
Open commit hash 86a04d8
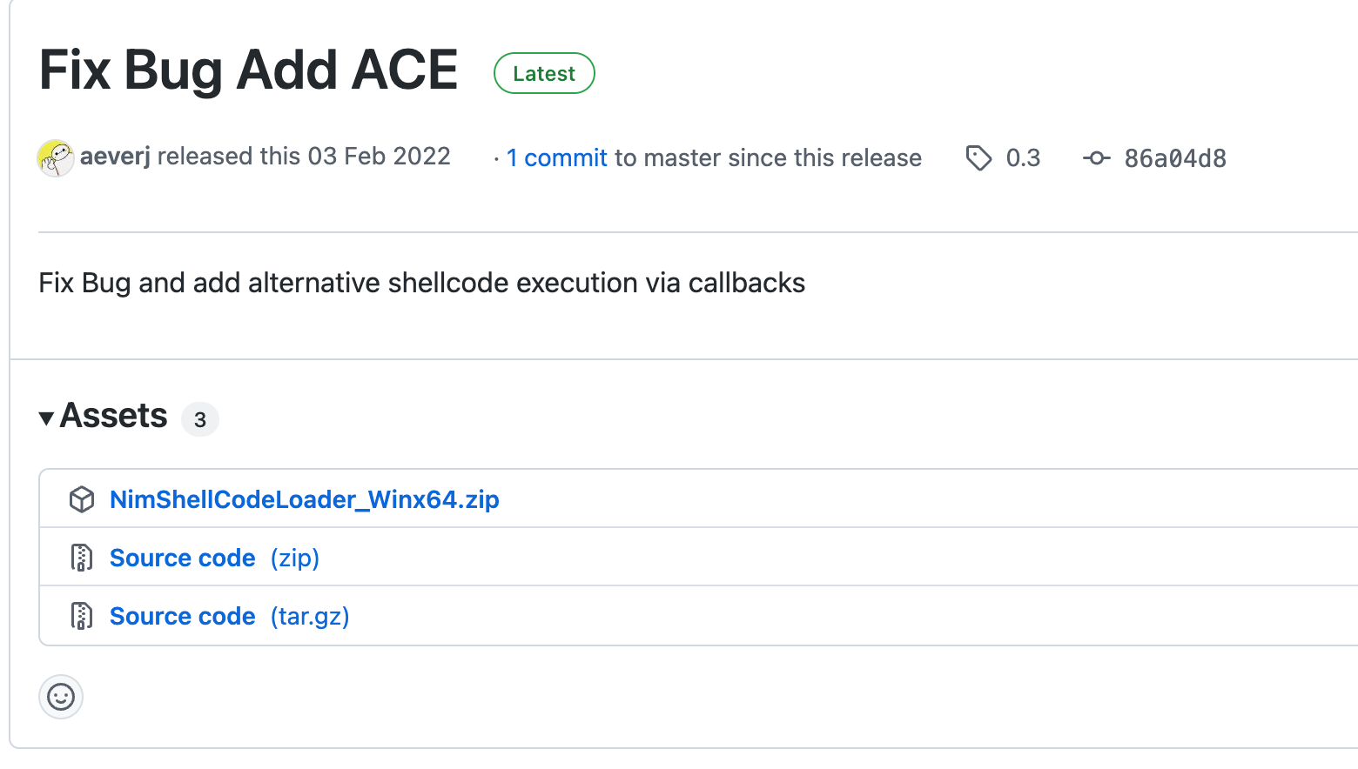pyautogui.click(x=1175, y=158)
